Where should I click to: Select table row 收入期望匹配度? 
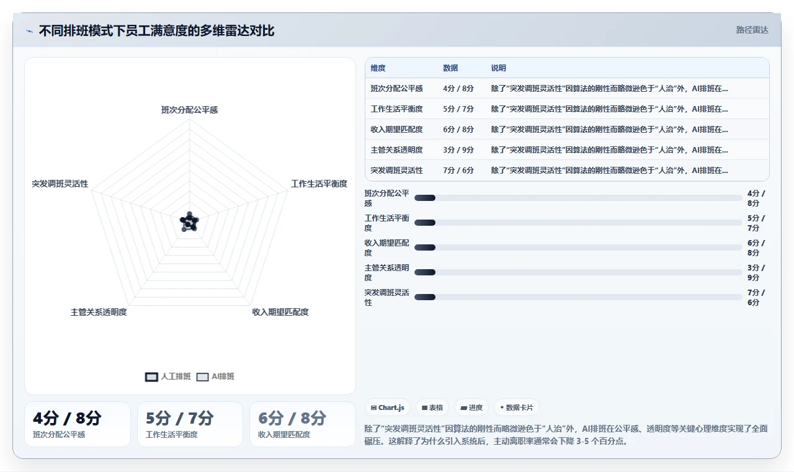(x=567, y=130)
